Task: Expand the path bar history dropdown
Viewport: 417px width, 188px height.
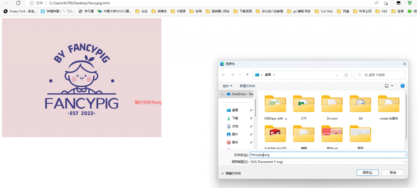Action: [336, 75]
